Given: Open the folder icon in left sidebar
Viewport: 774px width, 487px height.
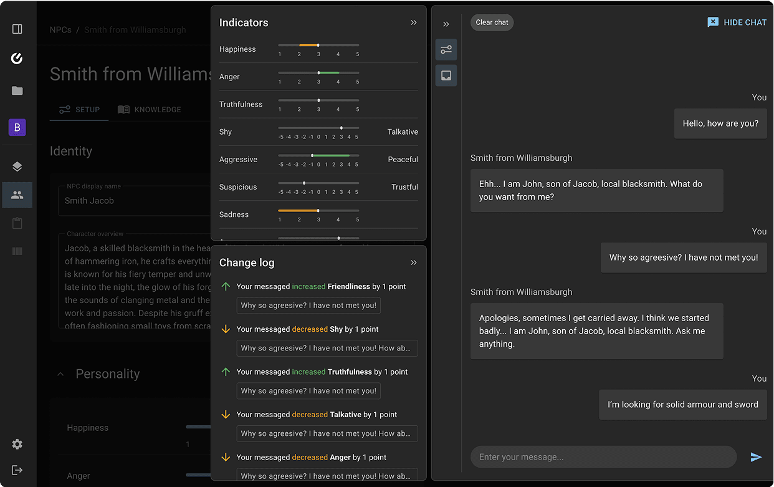Looking at the screenshot, I should pyautogui.click(x=17, y=91).
